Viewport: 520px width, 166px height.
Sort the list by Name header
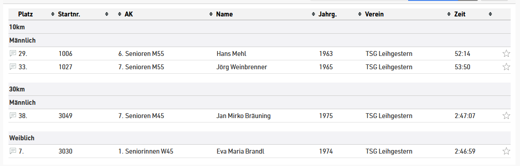[224, 14]
